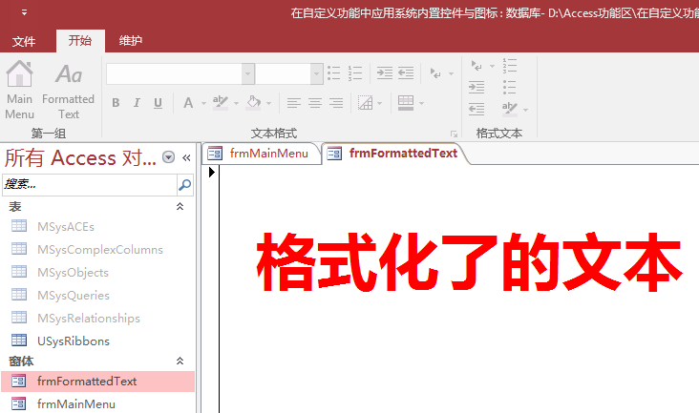
Task: Click numbered list icon in 格式文本 group
Action: click(x=510, y=66)
